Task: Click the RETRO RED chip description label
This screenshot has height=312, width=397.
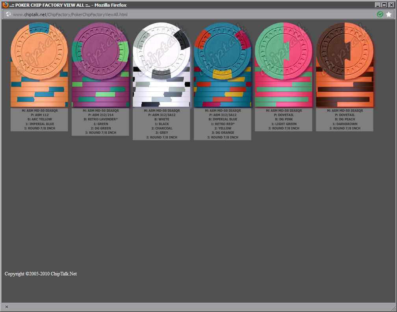Action: click(x=222, y=124)
